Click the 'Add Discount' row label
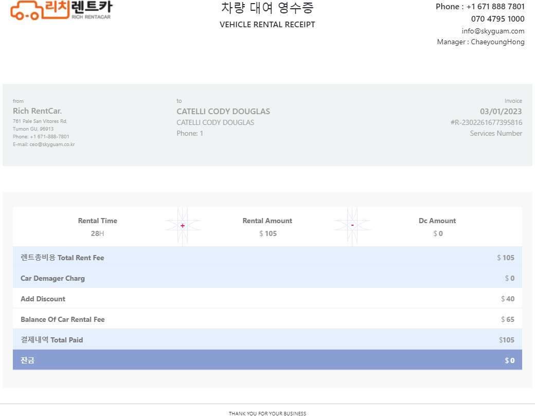This screenshot has height=417, width=535. [43, 299]
